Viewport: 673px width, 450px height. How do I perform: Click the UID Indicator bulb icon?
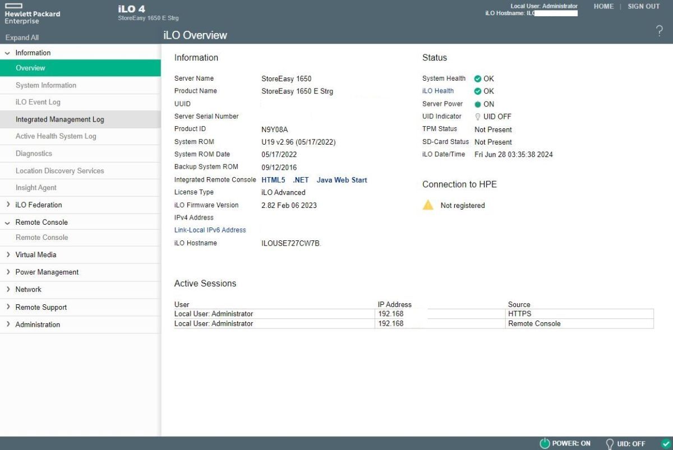[x=478, y=117]
